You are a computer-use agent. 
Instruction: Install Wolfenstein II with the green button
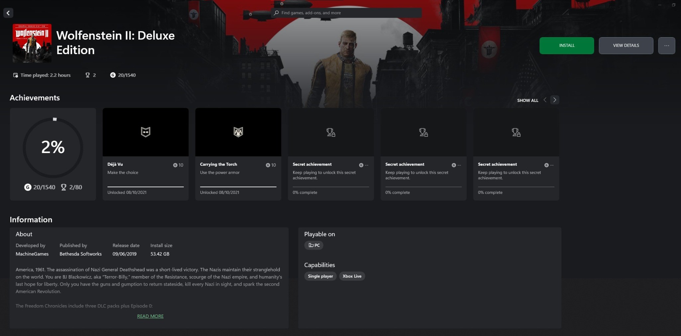[x=567, y=45]
